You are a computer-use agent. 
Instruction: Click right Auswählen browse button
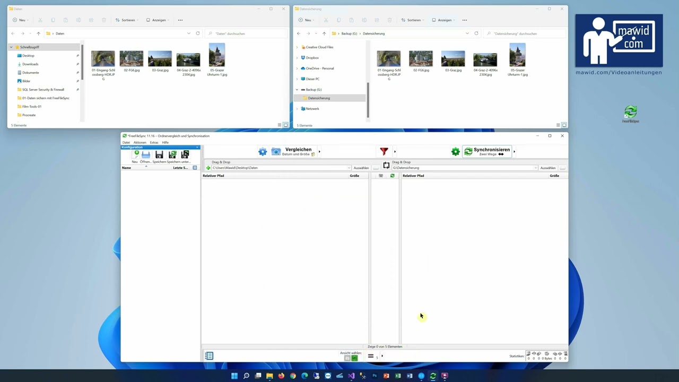point(548,168)
